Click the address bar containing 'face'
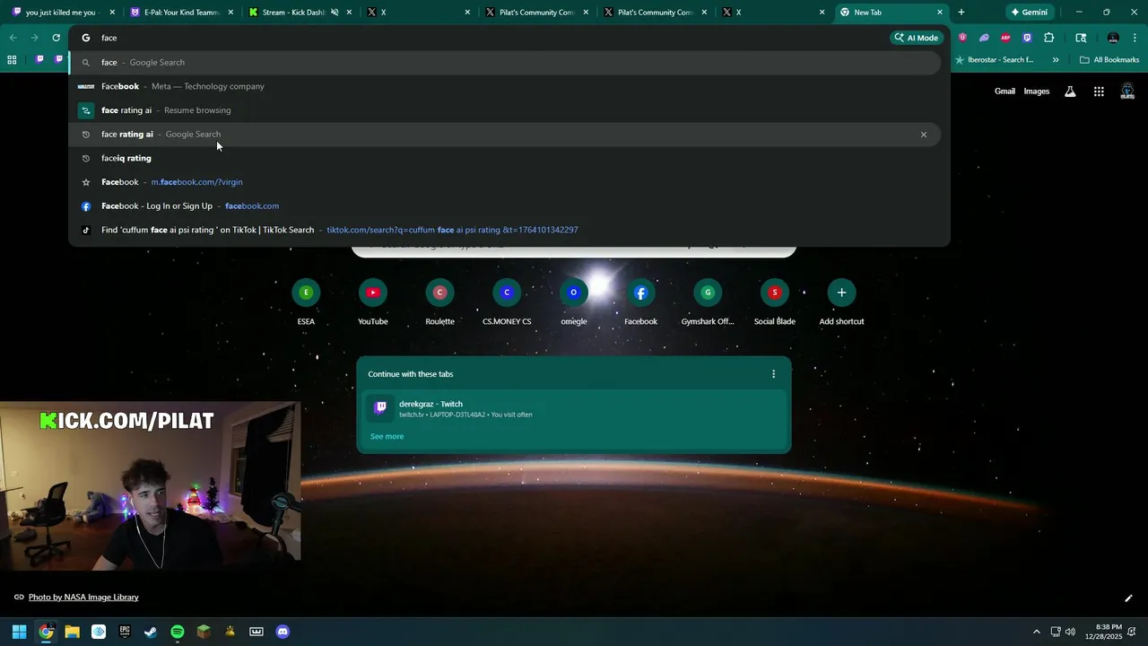 coord(484,38)
